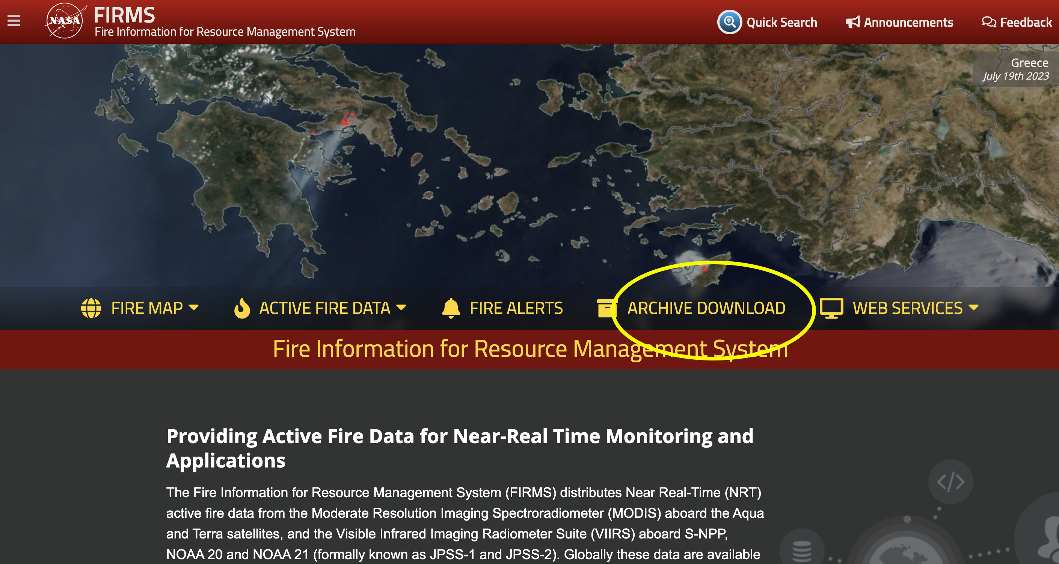Screen dimensions: 1059x564
Task: Click the Fire Map globe icon
Action: [91, 308]
